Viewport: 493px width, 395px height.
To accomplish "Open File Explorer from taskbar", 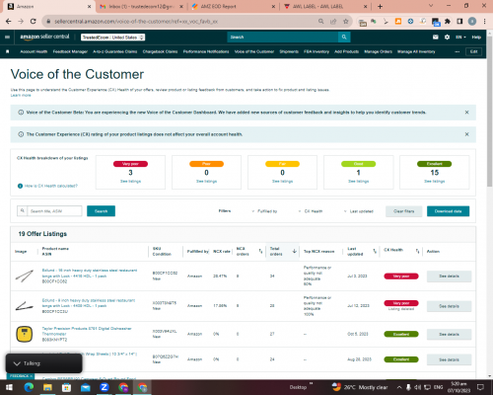I will 47,387.
